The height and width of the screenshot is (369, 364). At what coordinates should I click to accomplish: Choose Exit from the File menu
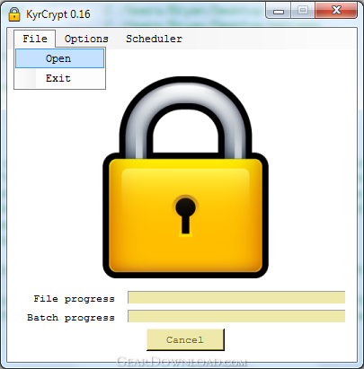[x=59, y=78]
